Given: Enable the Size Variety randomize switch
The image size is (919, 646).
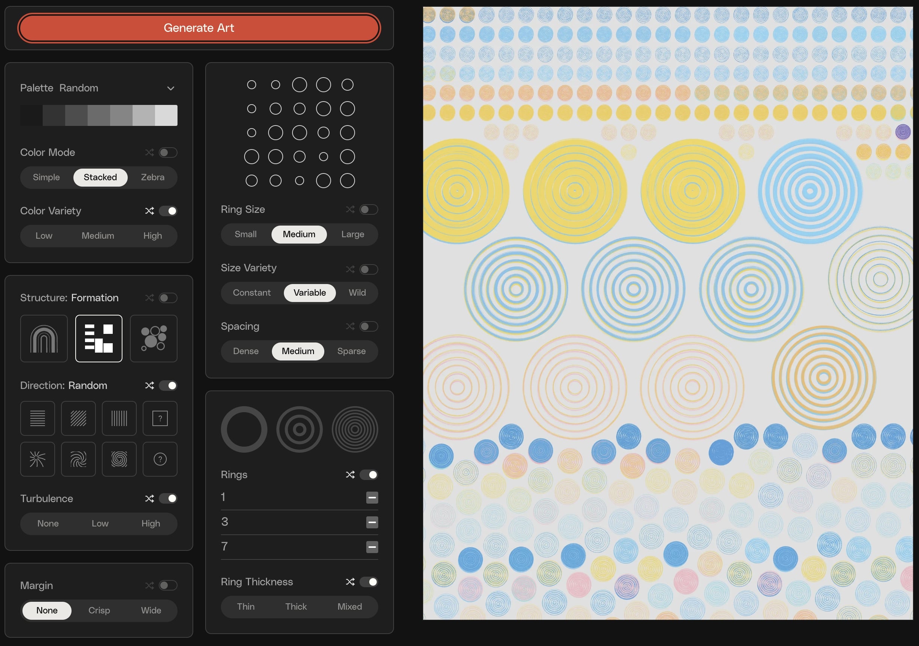Looking at the screenshot, I should tap(368, 269).
